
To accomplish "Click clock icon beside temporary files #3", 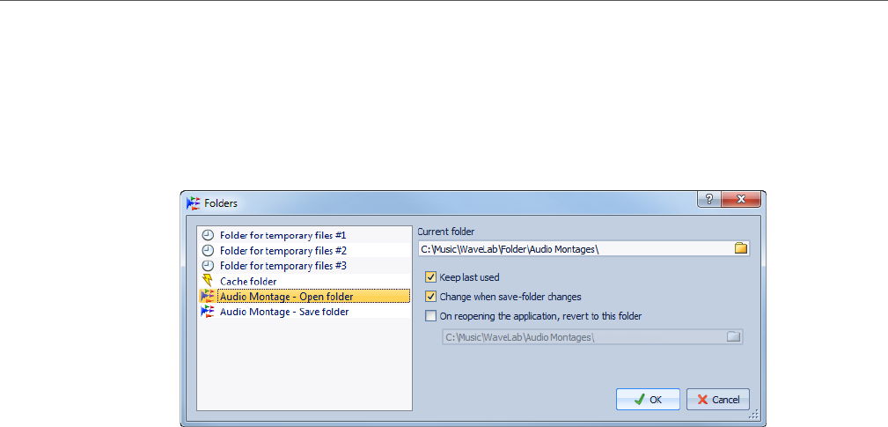I will (208, 266).
